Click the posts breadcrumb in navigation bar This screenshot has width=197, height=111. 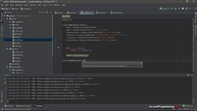[15, 9]
